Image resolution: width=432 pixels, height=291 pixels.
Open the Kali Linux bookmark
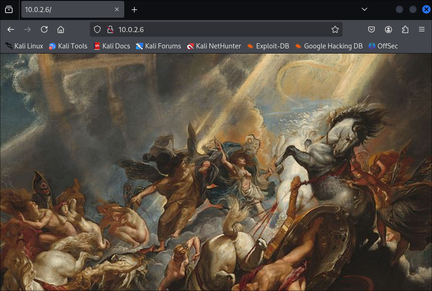click(x=24, y=46)
